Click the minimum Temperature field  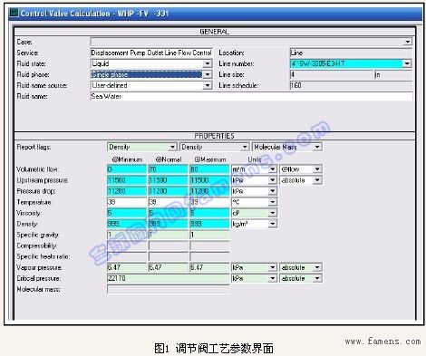(x=127, y=202)
